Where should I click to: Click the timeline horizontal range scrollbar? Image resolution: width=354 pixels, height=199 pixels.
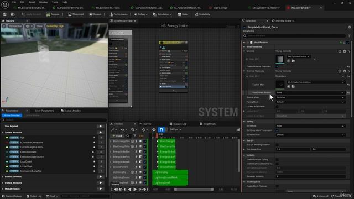pos(194,190)
